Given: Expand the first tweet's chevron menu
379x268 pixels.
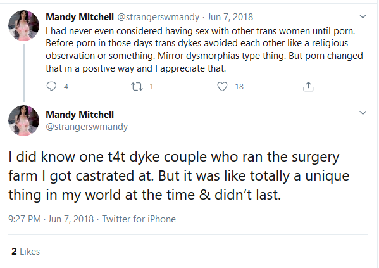Looking at the screenshot, I should tap(363, 16).
